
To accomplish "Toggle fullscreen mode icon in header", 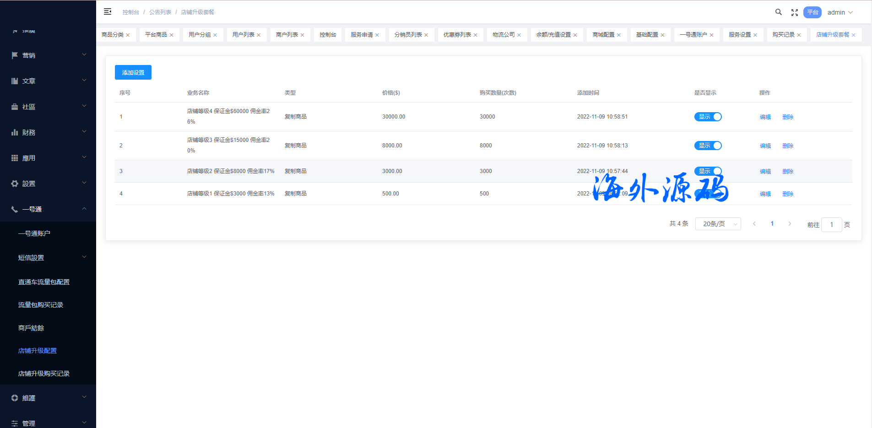I will pos(795,12).
